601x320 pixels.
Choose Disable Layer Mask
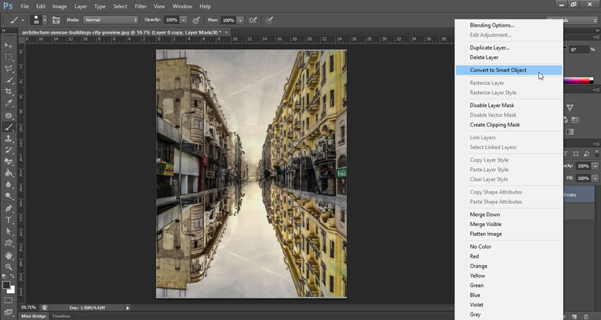pyautogui.click(x=509, y=105)
